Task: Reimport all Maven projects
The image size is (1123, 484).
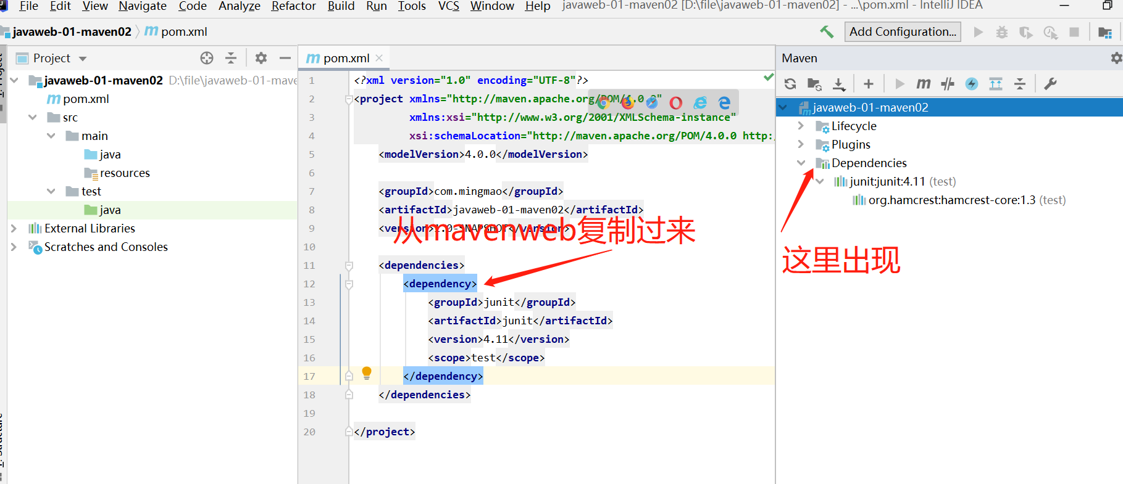Action: [790, 84]
